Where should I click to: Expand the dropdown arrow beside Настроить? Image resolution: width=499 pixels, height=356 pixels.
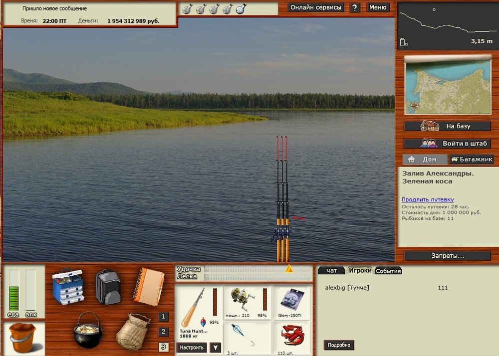coord(215,348)
